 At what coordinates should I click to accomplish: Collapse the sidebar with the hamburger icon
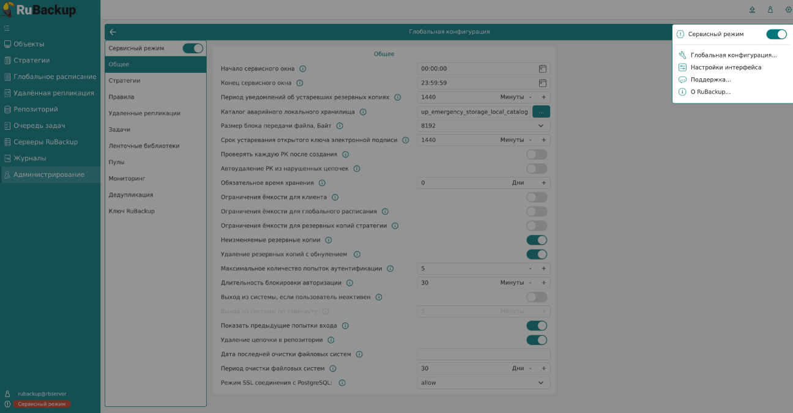pyautogui.click(x=7, y=28)
